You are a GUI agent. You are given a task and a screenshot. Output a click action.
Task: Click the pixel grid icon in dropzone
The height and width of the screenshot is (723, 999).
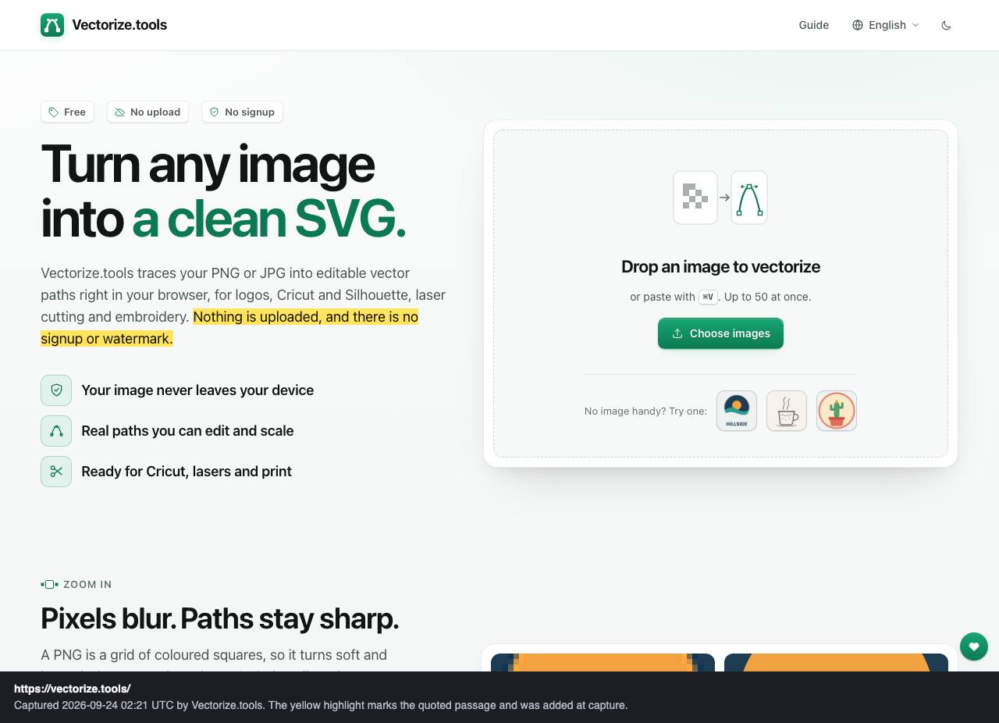(695, 198)
